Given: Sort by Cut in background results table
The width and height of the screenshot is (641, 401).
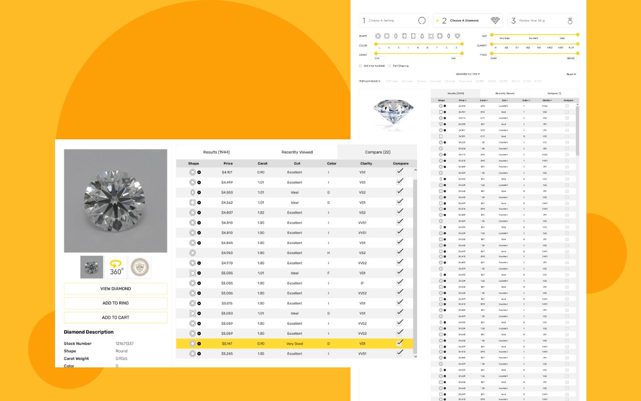Looking at the screenshot, I should coord(505,100).
